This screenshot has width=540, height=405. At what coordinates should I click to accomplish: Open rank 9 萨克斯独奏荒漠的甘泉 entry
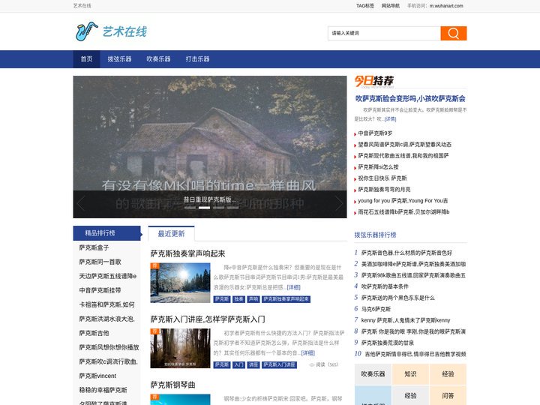click(x=388, y=343)
